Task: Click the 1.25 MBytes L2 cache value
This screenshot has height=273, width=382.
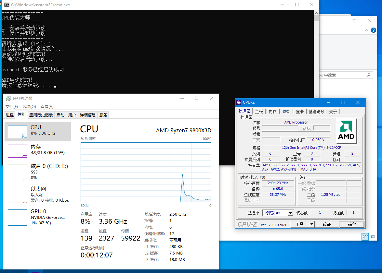Action: (331, 195)
